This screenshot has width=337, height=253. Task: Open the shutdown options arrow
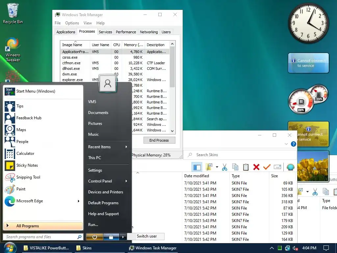123,237
